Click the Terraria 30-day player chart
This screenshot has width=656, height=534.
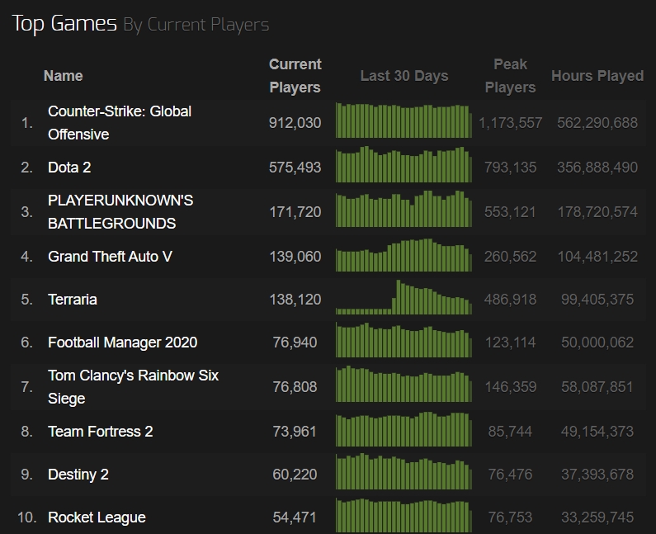[404, 297]
